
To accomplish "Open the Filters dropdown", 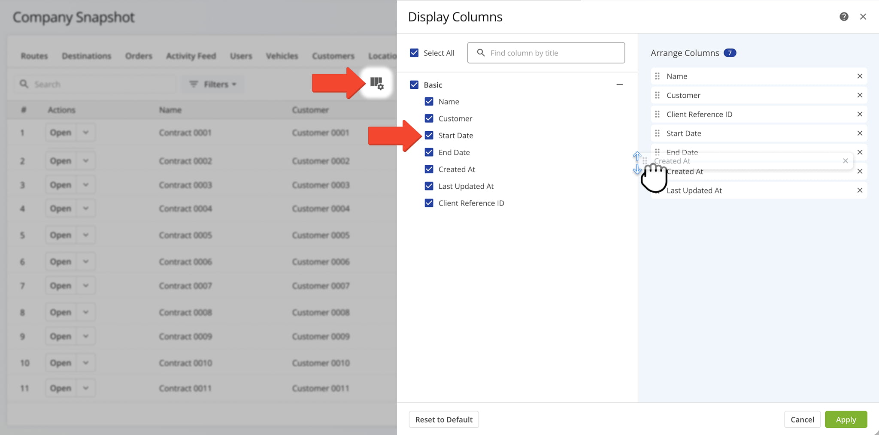I will (212, 84).
